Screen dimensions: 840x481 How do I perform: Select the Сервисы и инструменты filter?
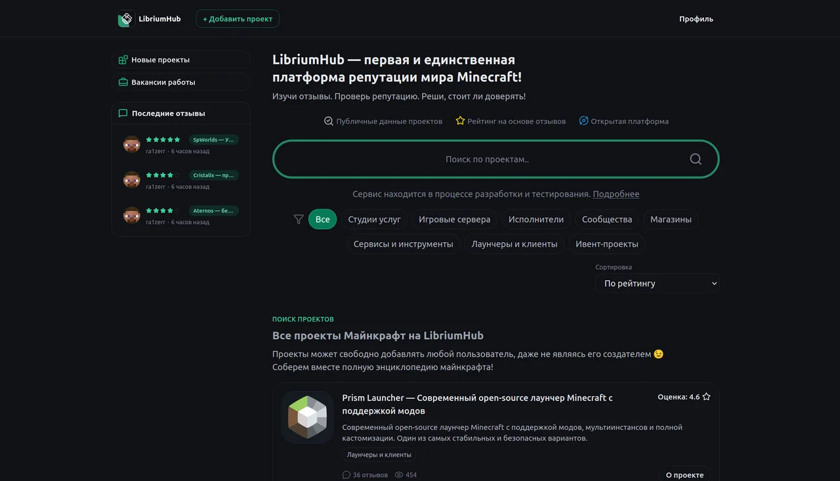click(403, 244)
